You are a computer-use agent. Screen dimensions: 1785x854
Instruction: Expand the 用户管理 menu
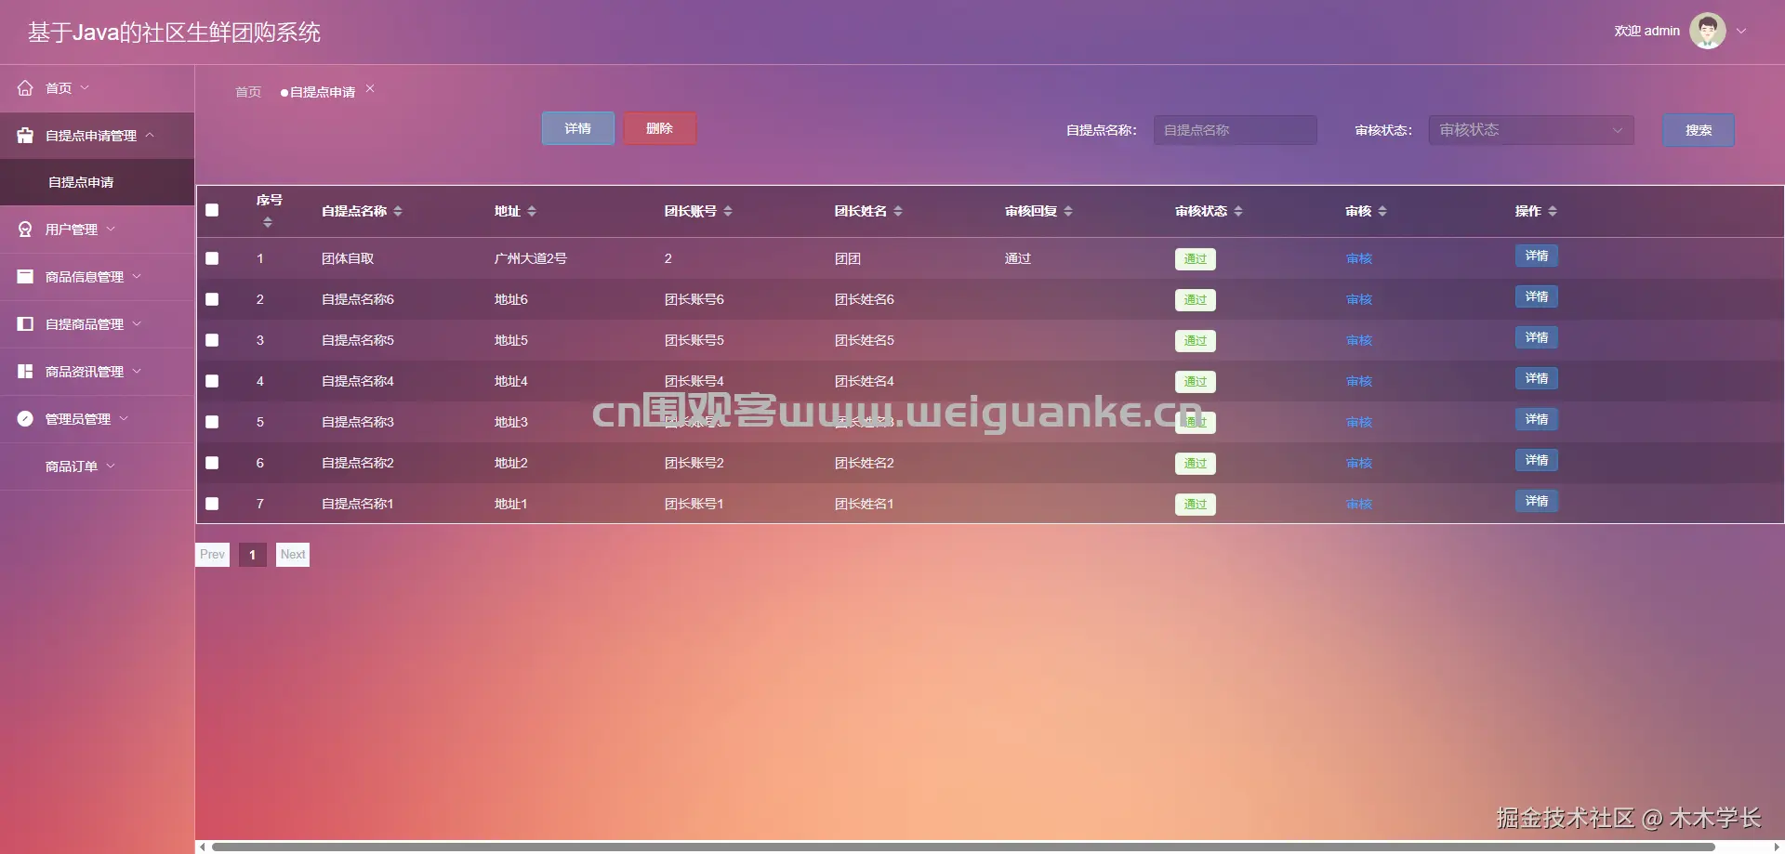(111, 229)
